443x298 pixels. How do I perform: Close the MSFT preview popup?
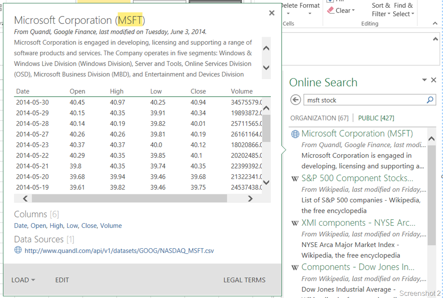(x=272, y=13)
